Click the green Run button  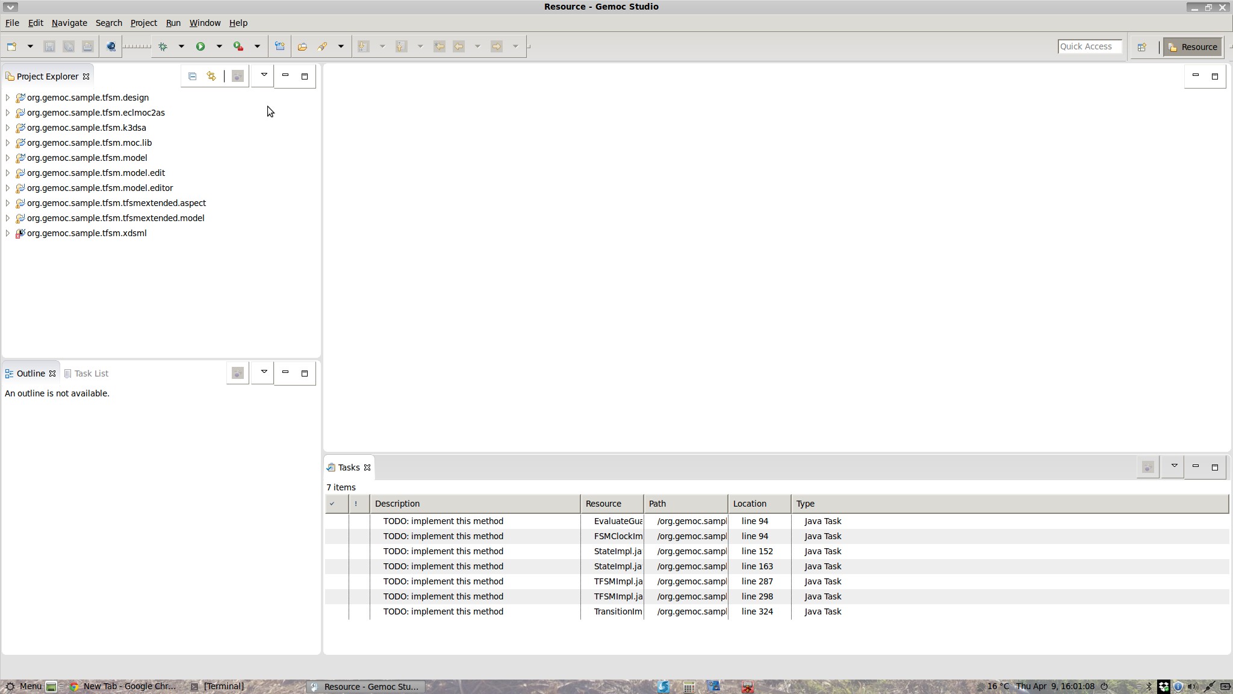click(x=200, y=46)
